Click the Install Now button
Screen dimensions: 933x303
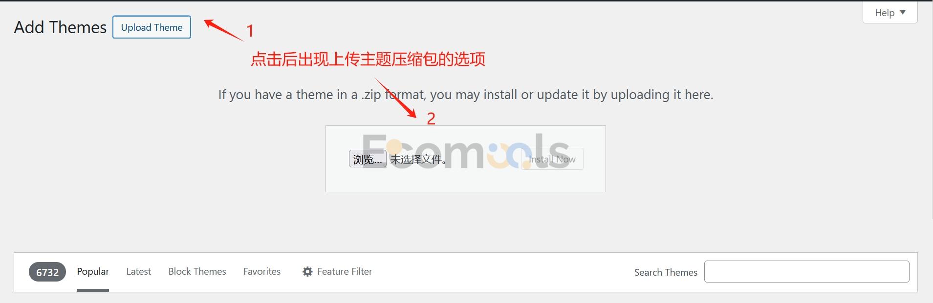[552, 159]
